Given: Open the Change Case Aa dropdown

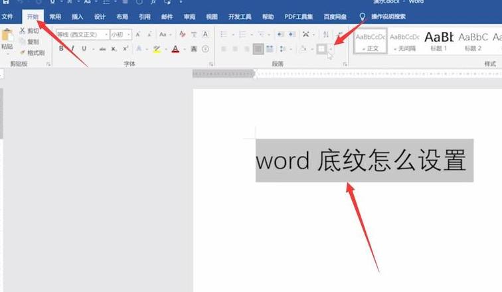Looking at the screenshot, I should [165, 35].
